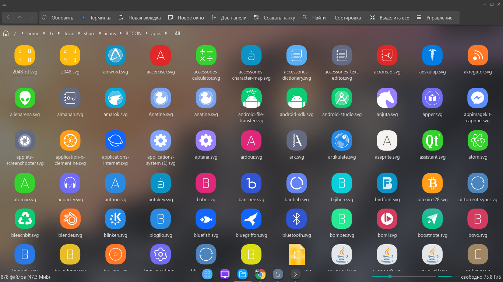
Task: Select the atom.svg icon
Action: click(x=478, y=141)
